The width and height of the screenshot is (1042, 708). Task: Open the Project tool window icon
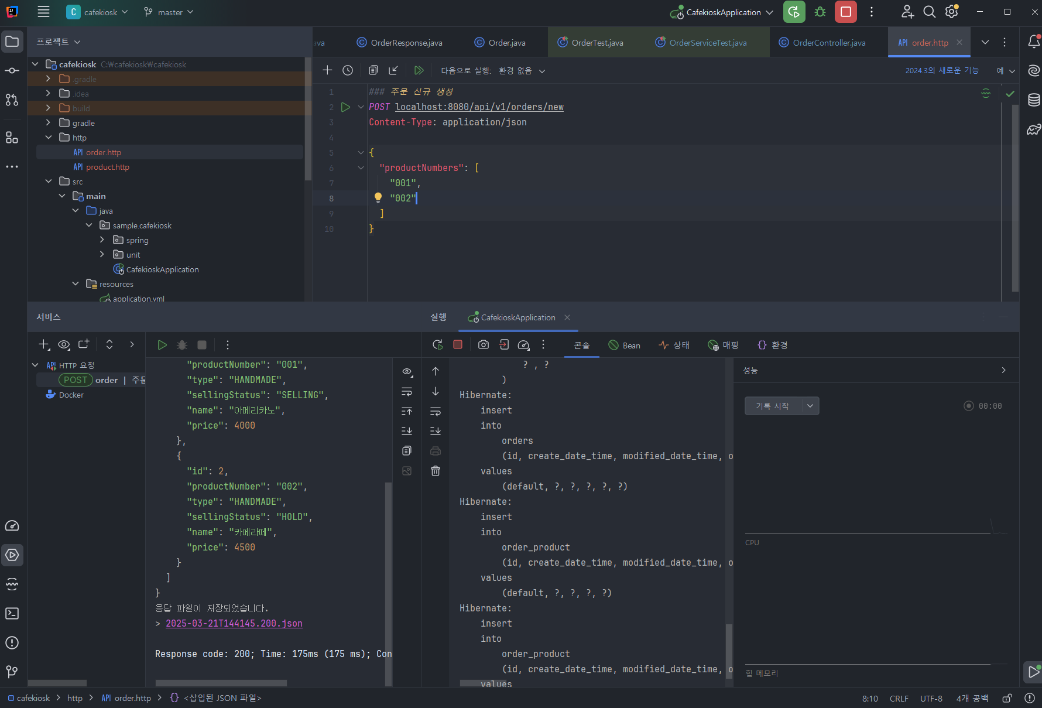[x=12, y=42]
